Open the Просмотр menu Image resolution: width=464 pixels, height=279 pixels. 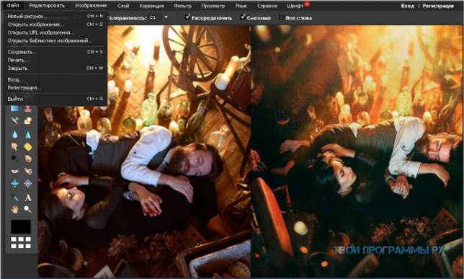213,6
